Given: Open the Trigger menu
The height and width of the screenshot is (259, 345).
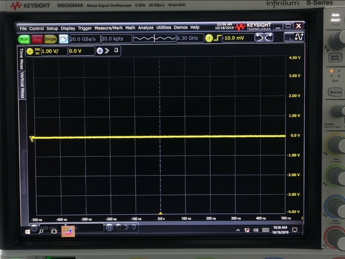Looking at the screenshot, I should point(85,28).
